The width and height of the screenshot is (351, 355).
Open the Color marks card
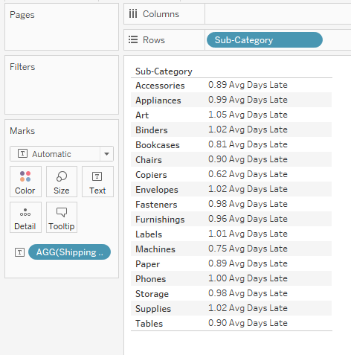point(25,182)
